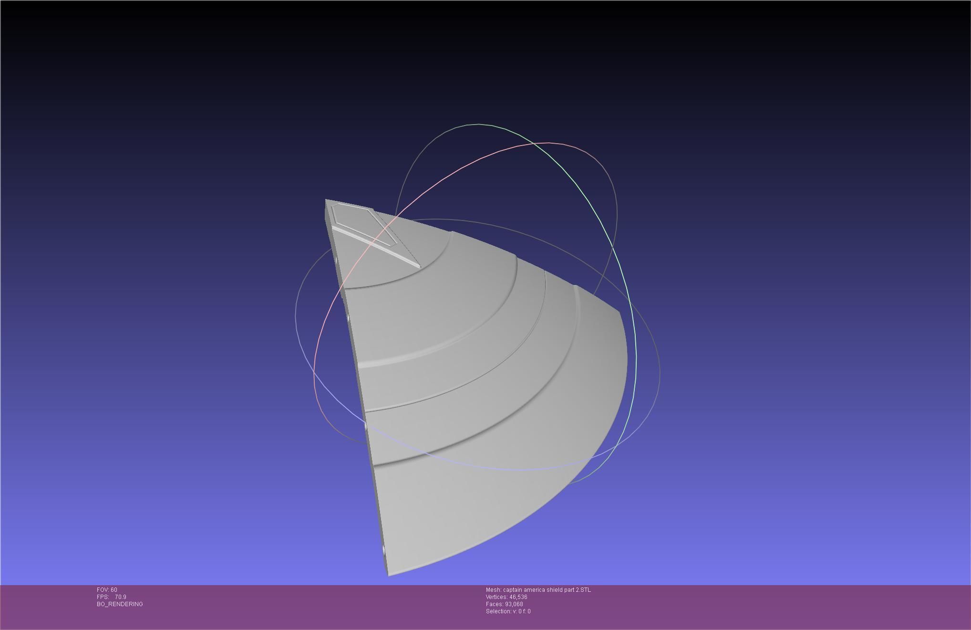Click the pointed top corner of shield
Screen dimensions: 971x630
[326, 200]
